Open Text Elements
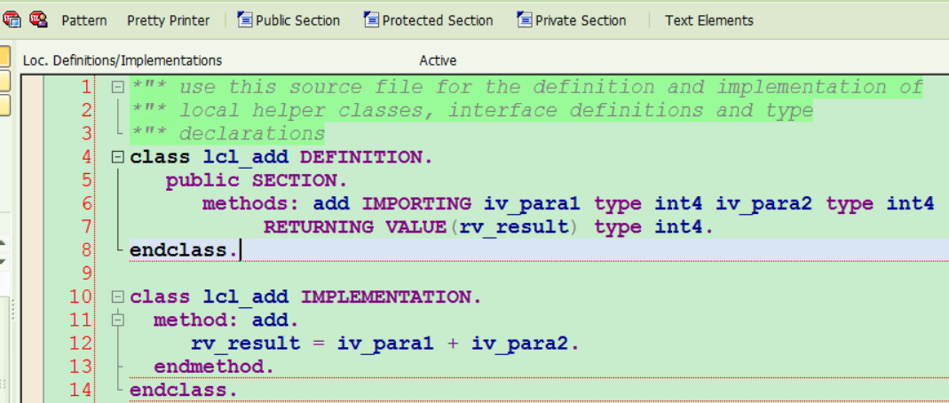Viewport: 949px width, 403px height. click(x=709, y=20)
